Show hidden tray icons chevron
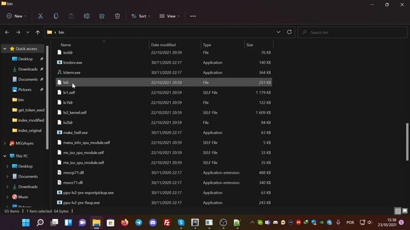The image size is (410, 230). (x=252, y=222)
